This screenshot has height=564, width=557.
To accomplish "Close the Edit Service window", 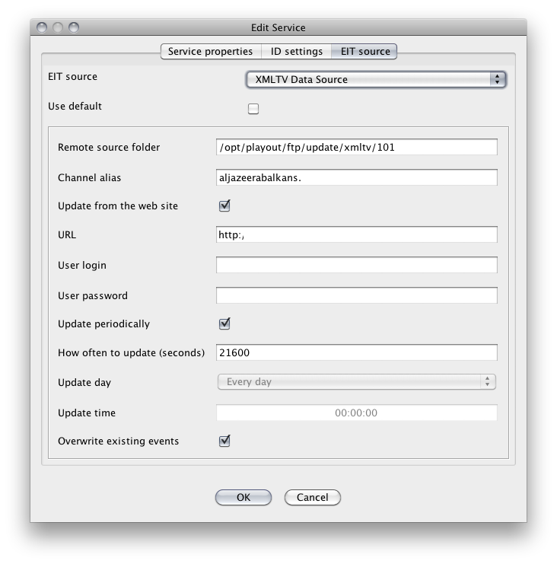I will [x=42, y=27].
